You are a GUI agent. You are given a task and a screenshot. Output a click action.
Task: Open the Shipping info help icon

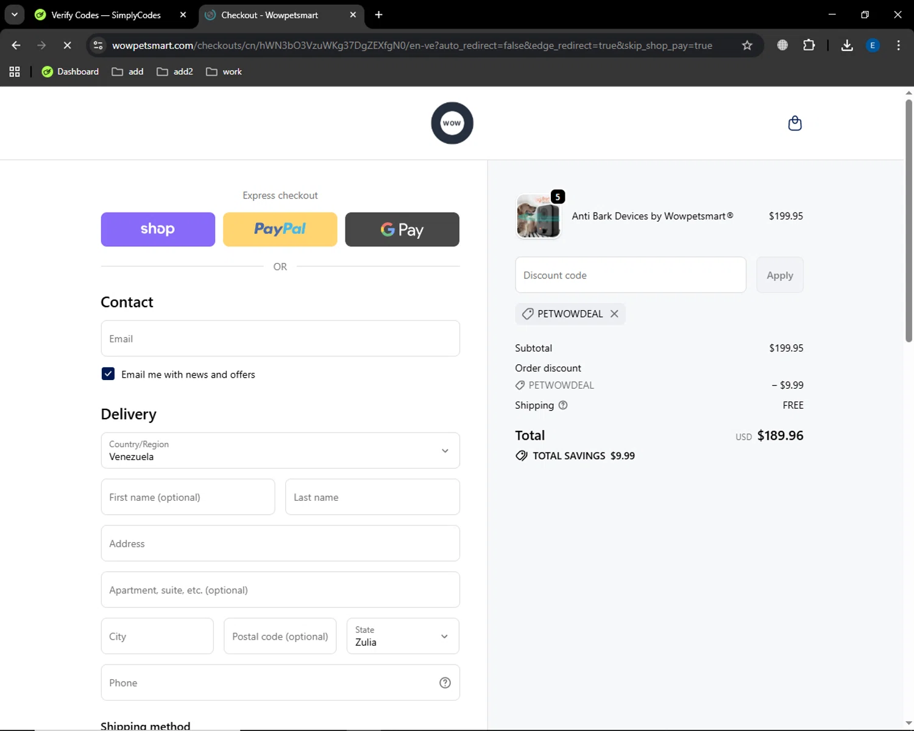(x=563, y=405)
